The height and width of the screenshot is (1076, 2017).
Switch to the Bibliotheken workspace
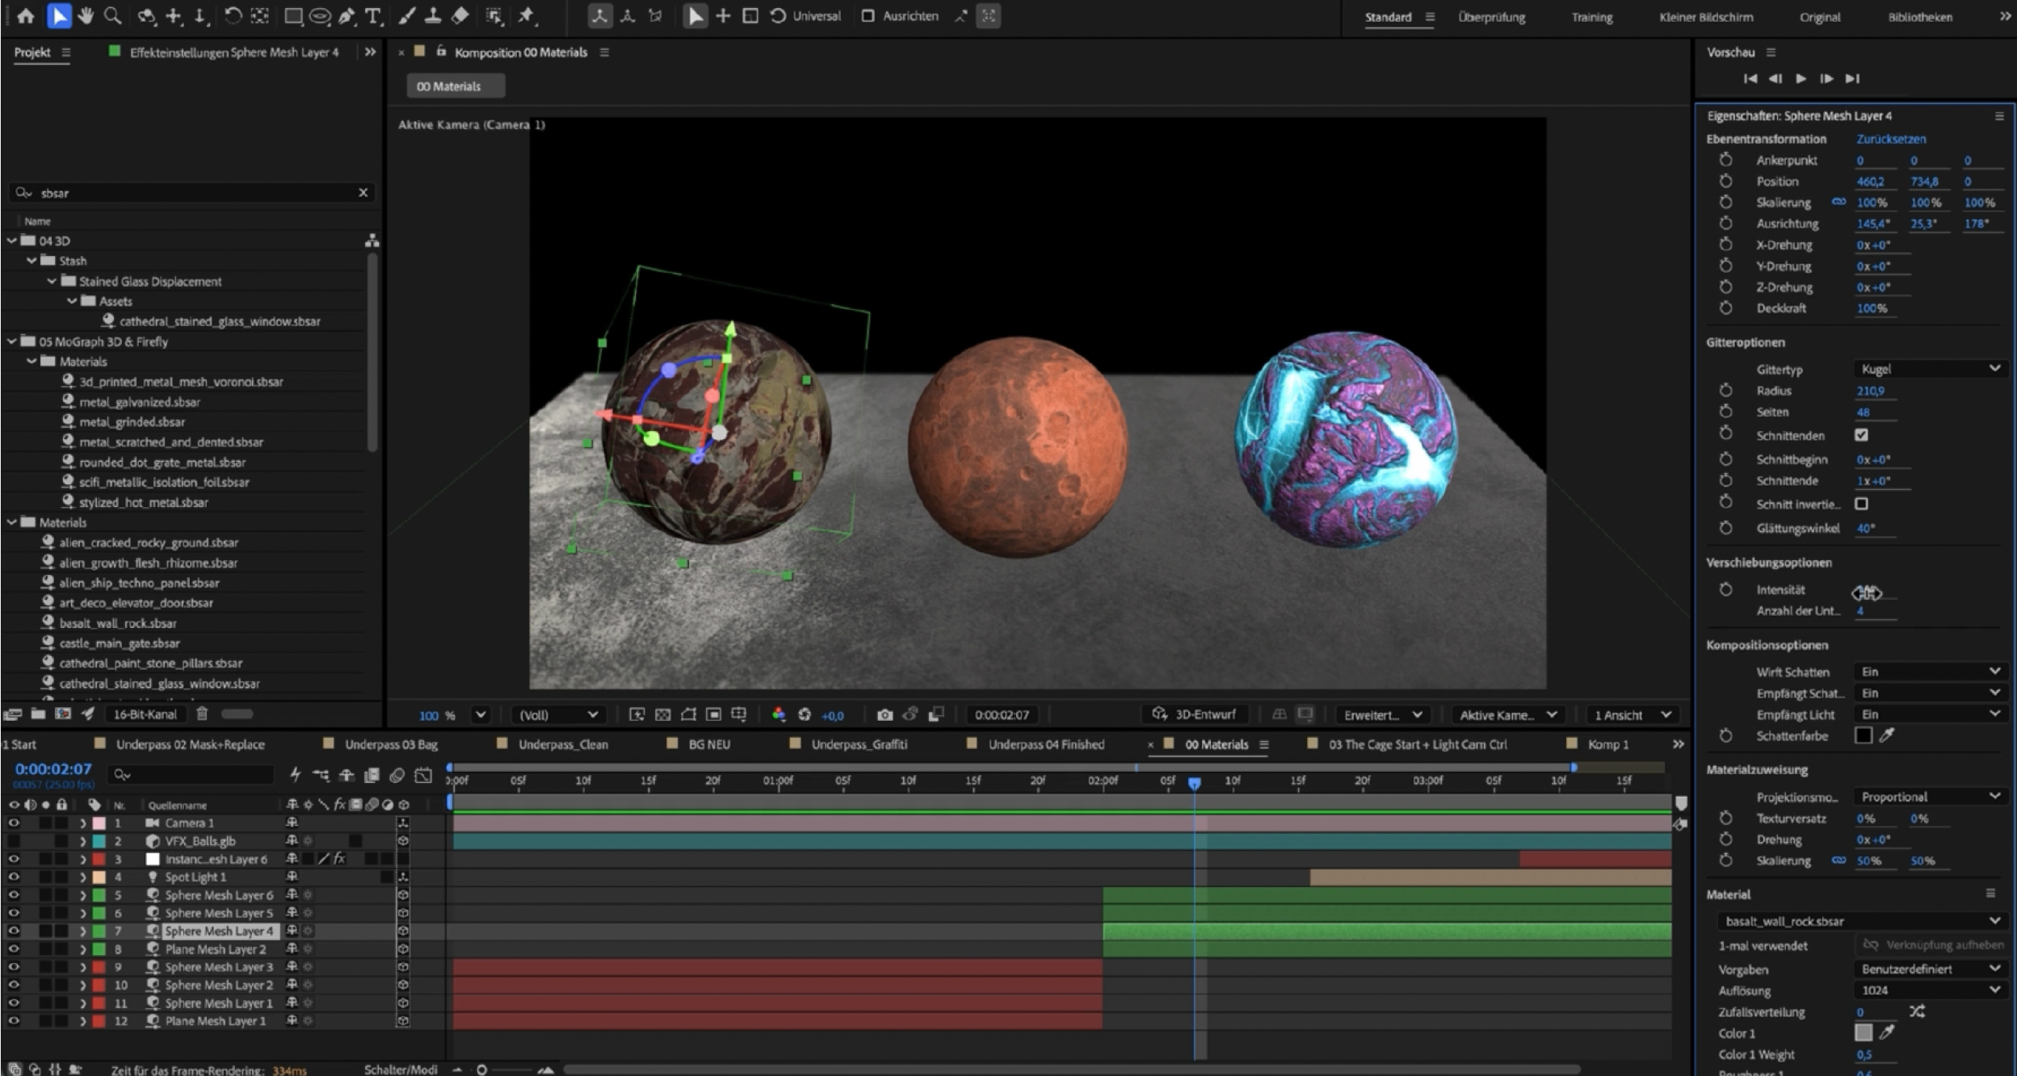[x=1920, y=17]
